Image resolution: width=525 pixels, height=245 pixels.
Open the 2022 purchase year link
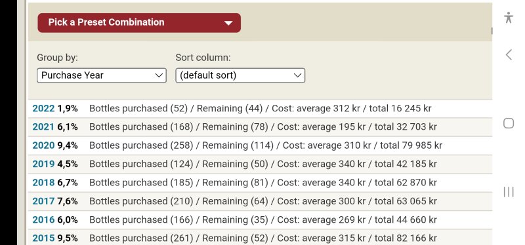[x=43, y=108]
